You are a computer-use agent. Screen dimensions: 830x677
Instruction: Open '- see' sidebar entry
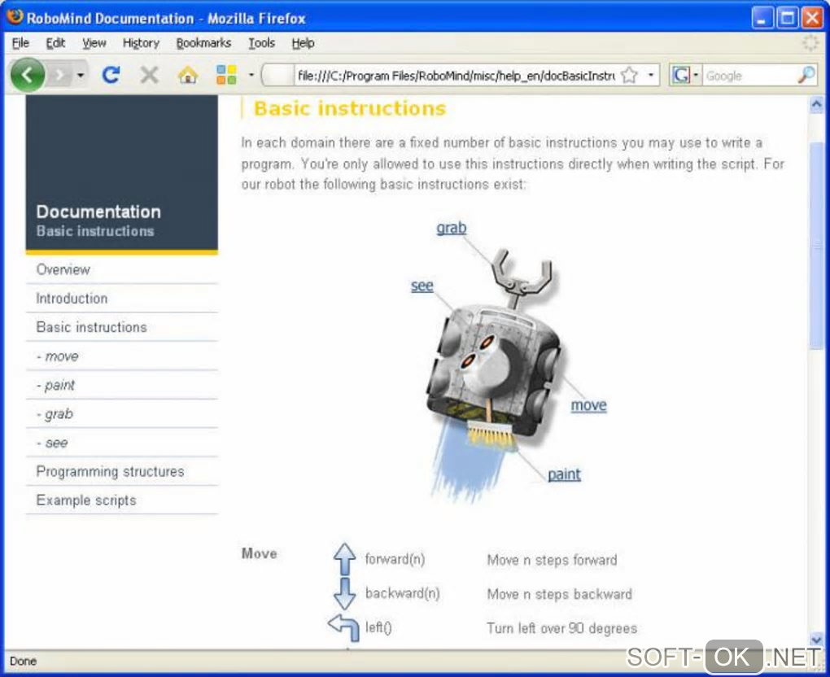pyautogui.click(x=121, y=443)
